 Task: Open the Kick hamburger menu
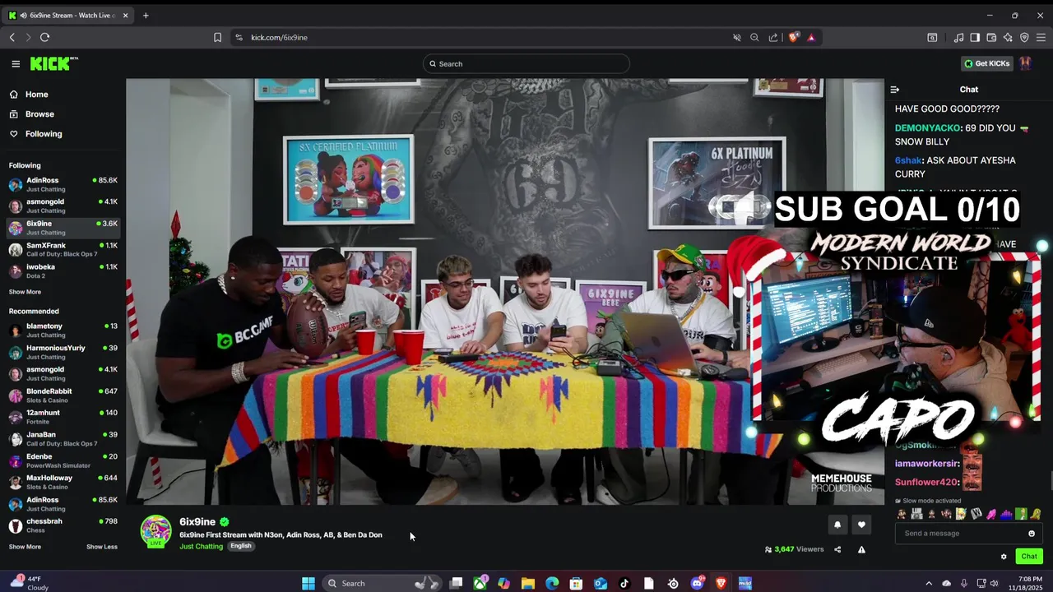point(16,63)
